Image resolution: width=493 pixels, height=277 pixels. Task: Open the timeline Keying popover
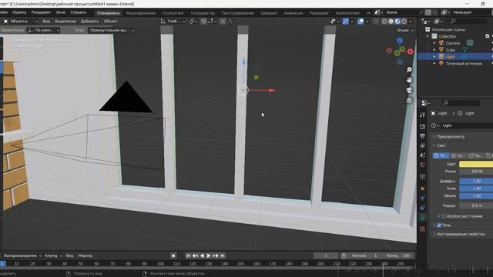click(x=53, y=255)
